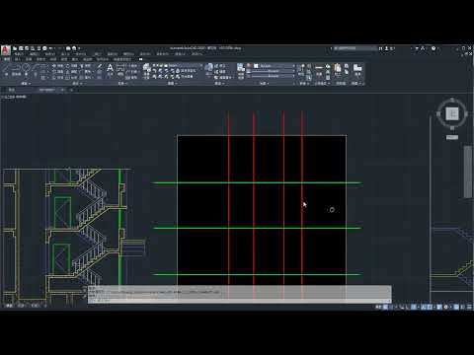Select the Line tool in Draw panel
Image resolution: width=474 pixels, height=355 pixels.
tap(6, 69)
